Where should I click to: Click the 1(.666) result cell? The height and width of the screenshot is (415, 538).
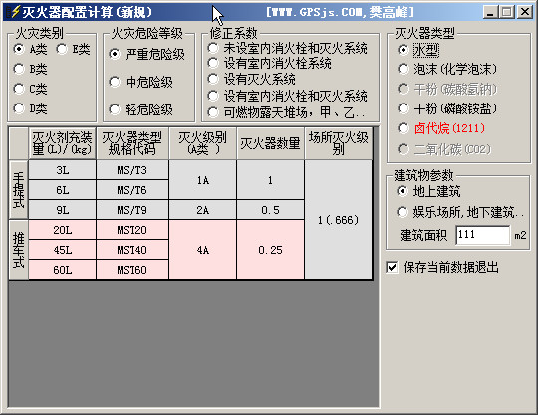[x=339, y=220]
